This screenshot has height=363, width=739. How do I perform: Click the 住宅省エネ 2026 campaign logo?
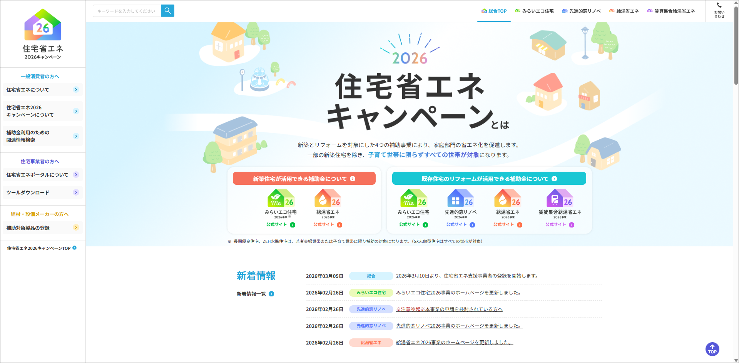click(43, 35)
